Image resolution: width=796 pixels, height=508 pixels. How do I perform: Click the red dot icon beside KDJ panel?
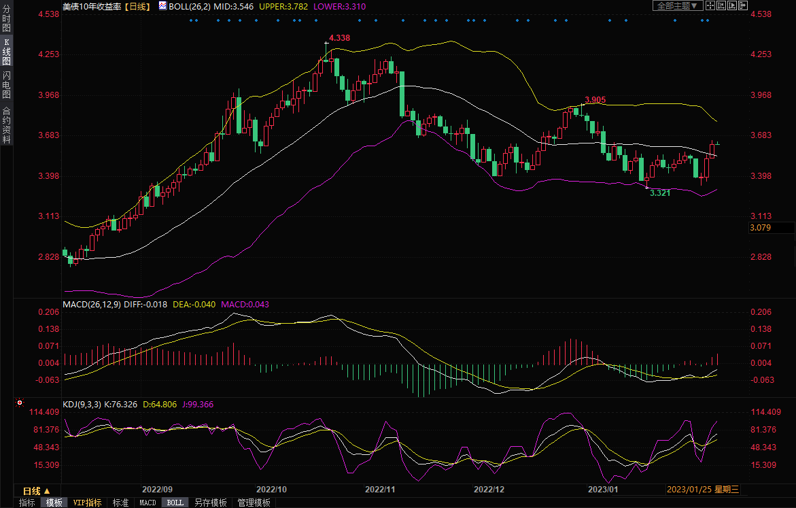point(19,404)
